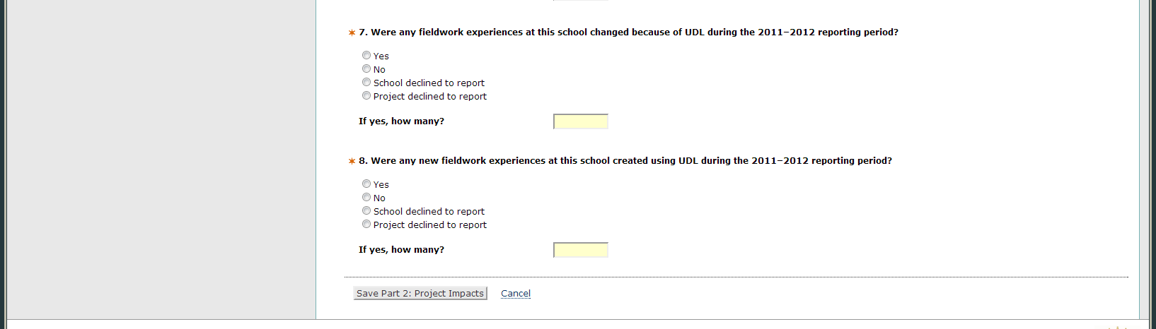The width and height of the screenshot is (1156, 329).
Task: Click the required asterisk beside question 7
Action: [352, 32]
